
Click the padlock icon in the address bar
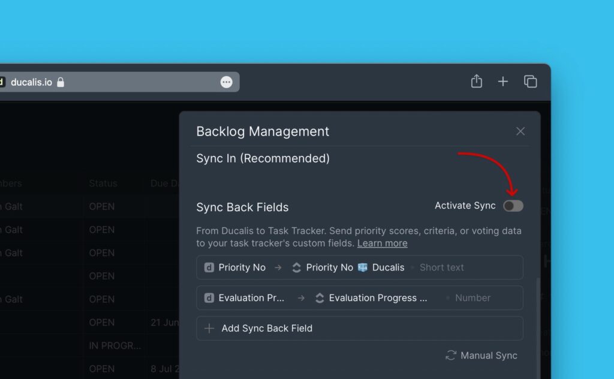click(62, 82)
